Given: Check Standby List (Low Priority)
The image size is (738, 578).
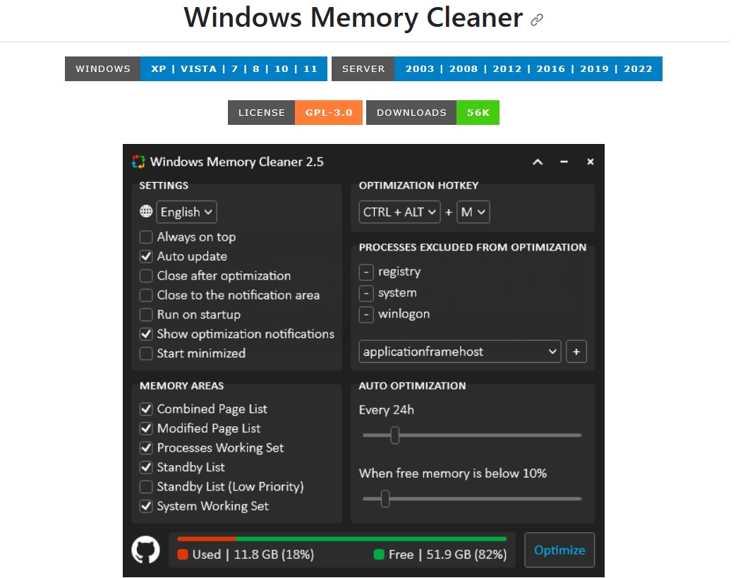Looking at the screenshot, I should click(x=146, y=487).
